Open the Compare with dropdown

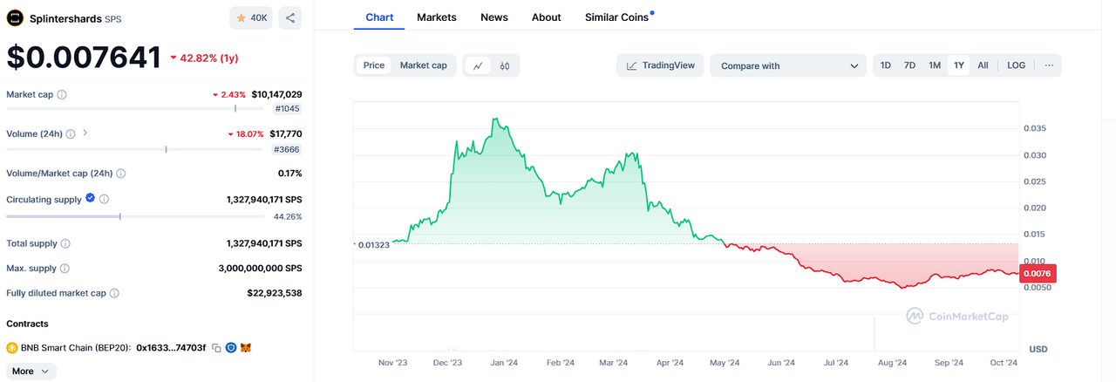[788, 65]
